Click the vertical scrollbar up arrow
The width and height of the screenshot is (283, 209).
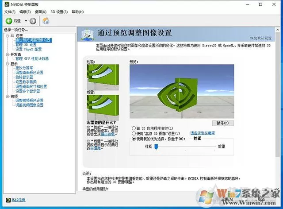[277, 30]
